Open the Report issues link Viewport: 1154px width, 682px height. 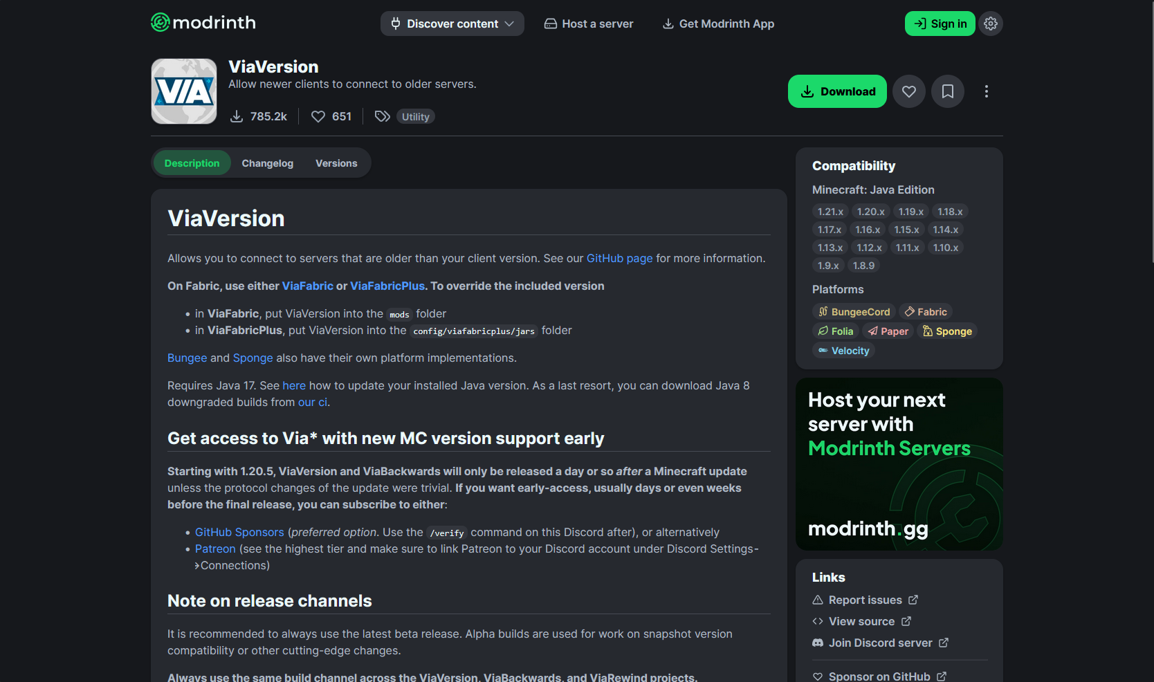865,600
